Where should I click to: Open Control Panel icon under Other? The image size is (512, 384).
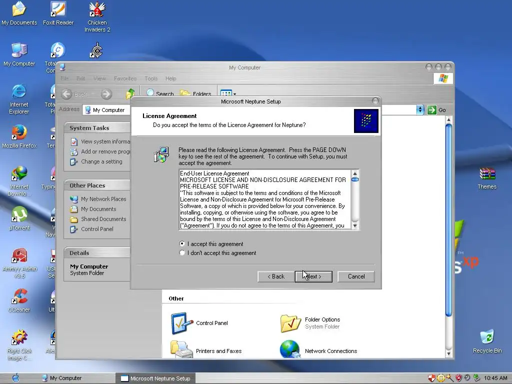199,323
